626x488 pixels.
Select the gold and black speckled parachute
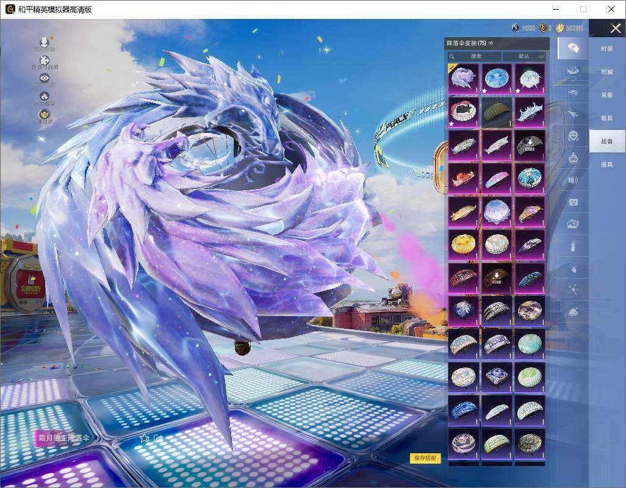point(530,443)
